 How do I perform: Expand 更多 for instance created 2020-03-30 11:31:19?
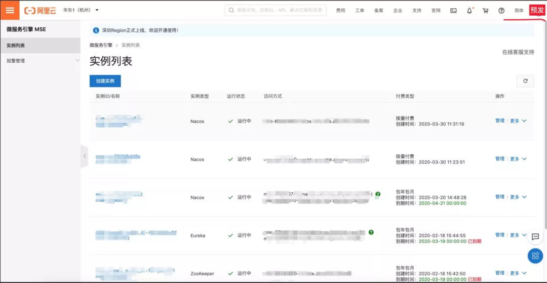click(x=519, y=120)
